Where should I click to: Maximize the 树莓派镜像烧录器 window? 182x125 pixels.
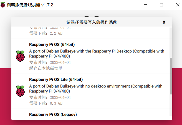[x=161, y=5]
